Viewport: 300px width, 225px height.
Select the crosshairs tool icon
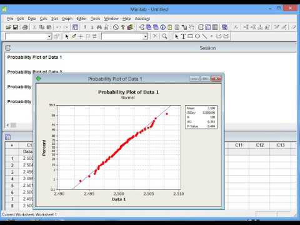[x=81, y=36]
